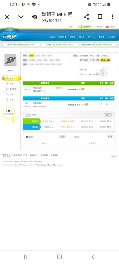Tap the Android home button

[x=59, y=257]
